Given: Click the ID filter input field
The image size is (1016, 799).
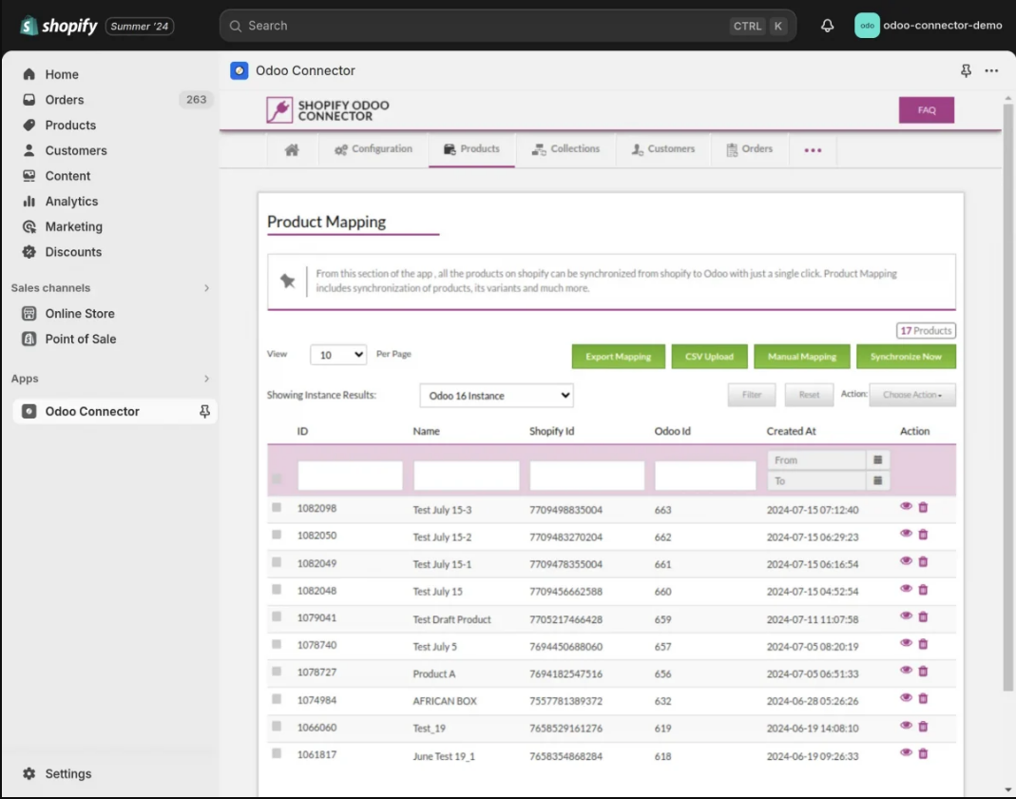Looking at the screenshot, I should coord(350,476).
